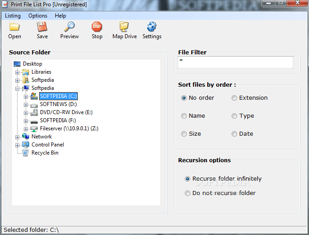Open Settings with the gear icon
309x235 pixels.
pos(152,27)
